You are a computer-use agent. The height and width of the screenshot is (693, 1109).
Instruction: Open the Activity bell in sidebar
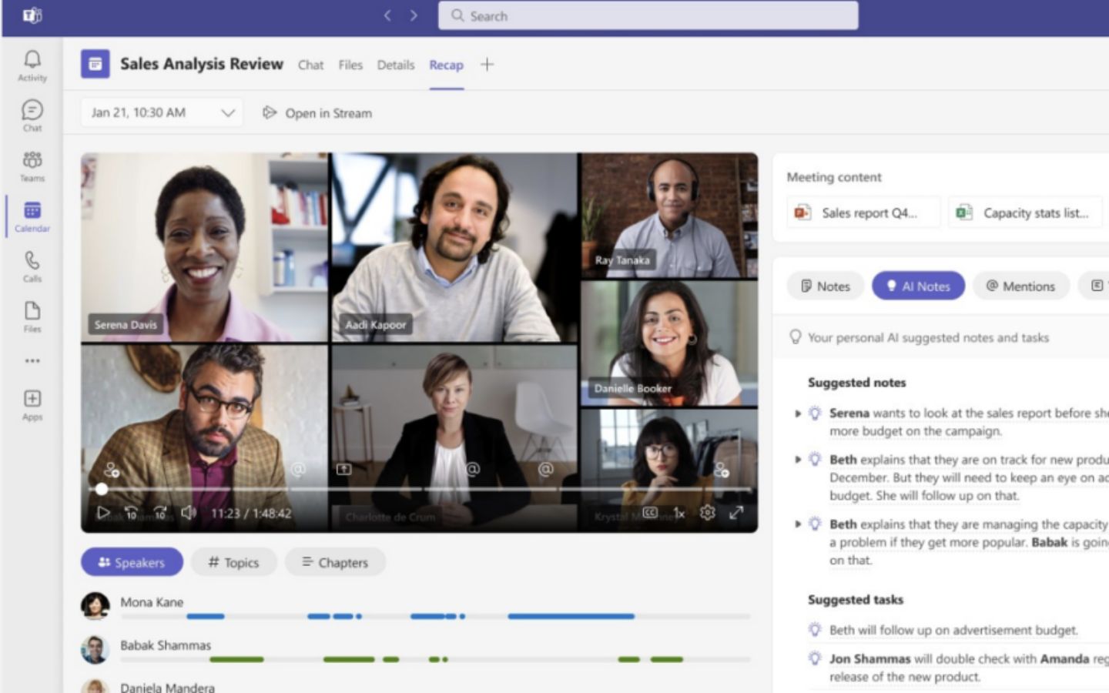coord(32,65)
